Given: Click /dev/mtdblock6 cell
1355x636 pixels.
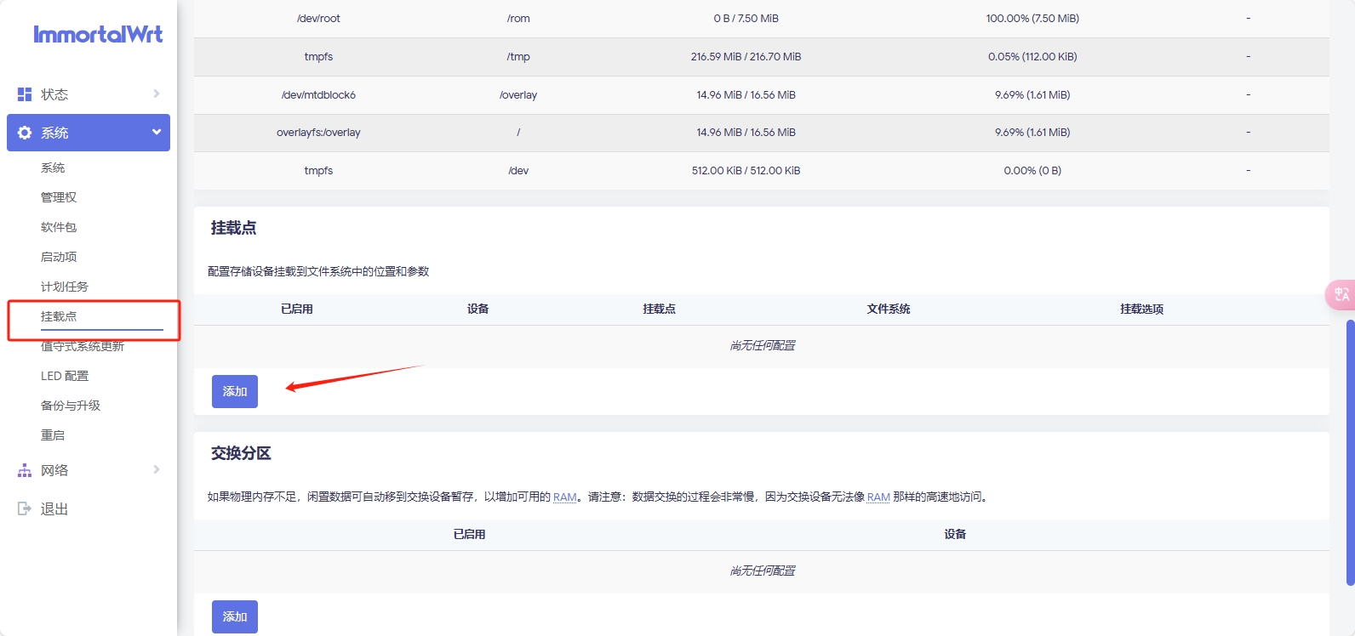Looking at the screenshot, I should point(318,94).
